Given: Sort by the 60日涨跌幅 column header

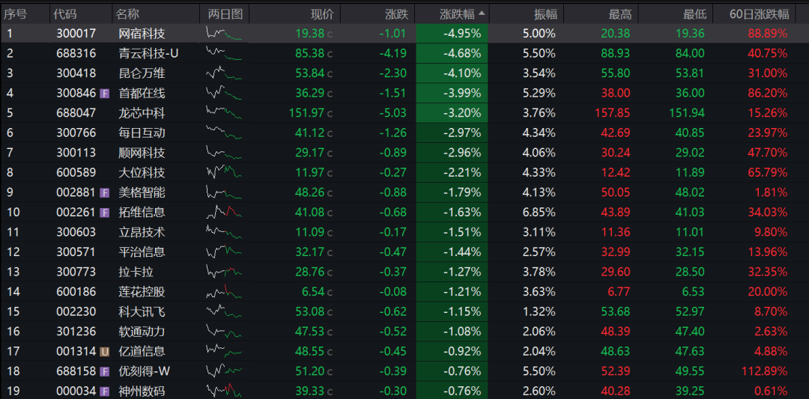Looking at the screenshot, I should (760, 14).
